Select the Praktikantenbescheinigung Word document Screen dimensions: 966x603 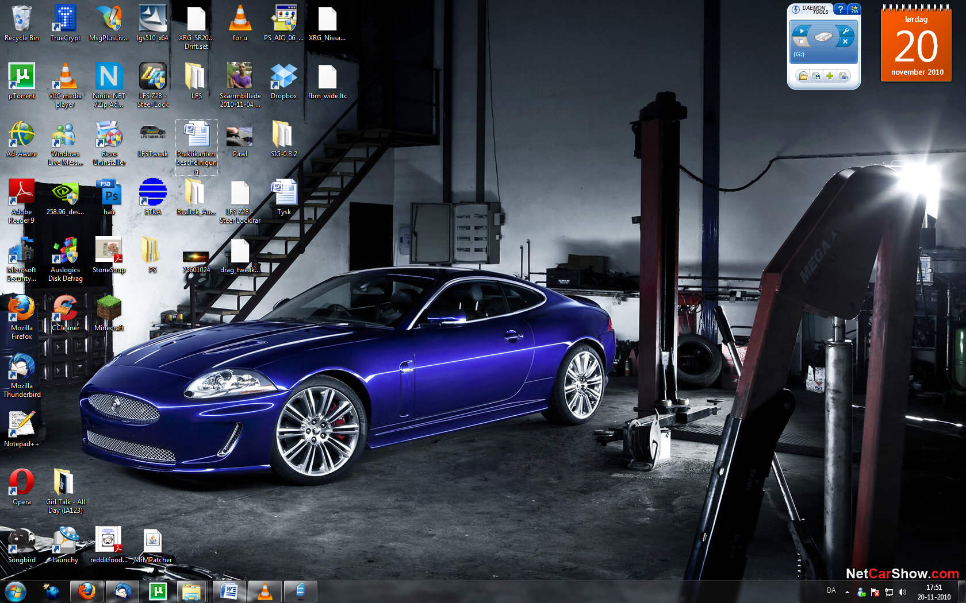[x=196, y=148]
